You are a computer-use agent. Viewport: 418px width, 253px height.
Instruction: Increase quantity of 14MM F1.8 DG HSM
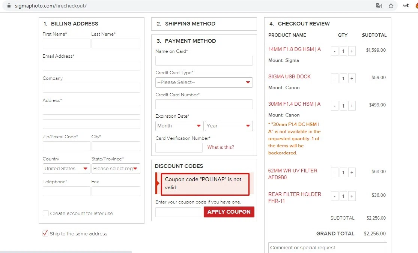(352, 51)
